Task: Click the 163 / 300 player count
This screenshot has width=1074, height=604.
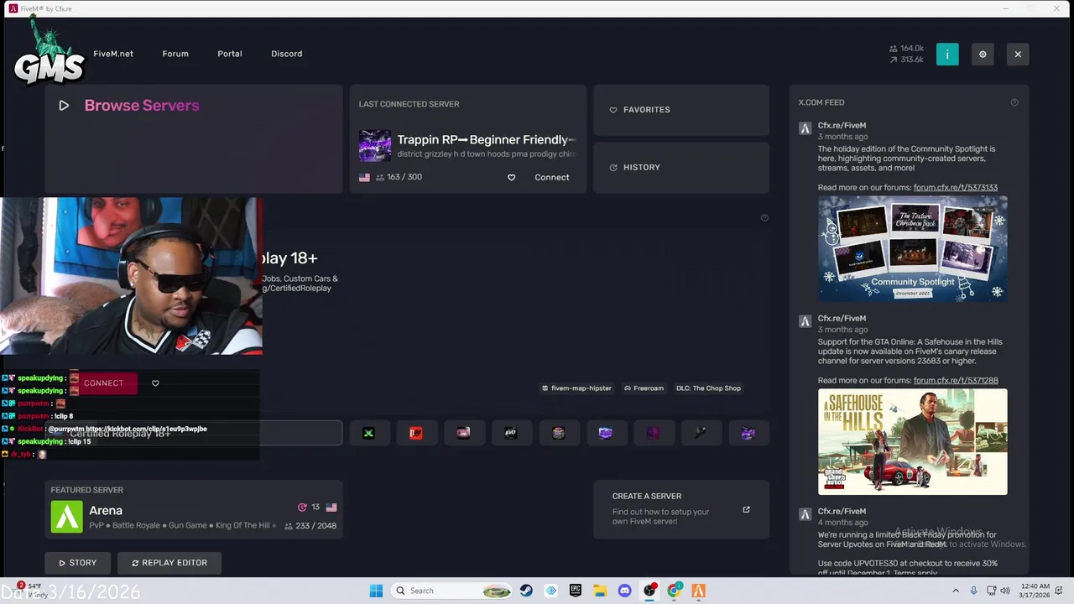Action: (399, 178)
